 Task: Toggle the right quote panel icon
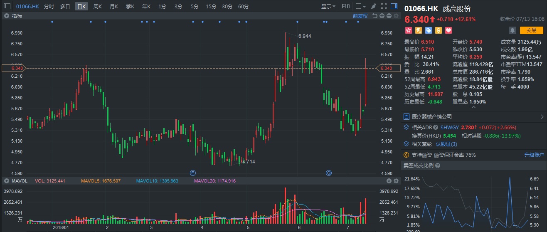pos(395,6)
